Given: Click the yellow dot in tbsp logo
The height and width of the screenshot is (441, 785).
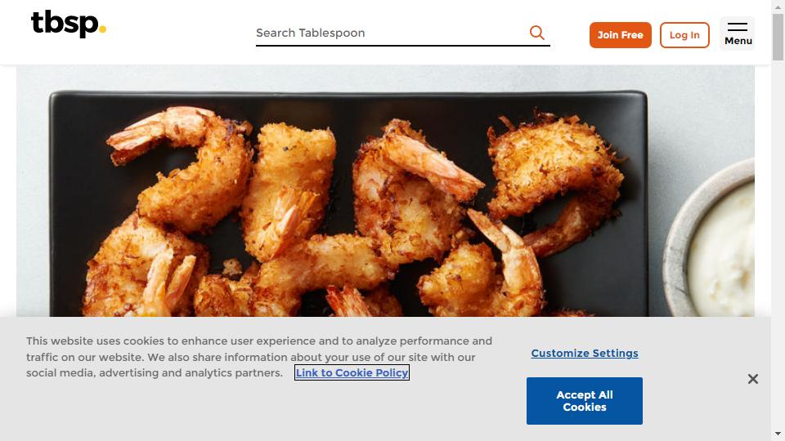Looking at the screenshot, I should [x=102, y=29].
